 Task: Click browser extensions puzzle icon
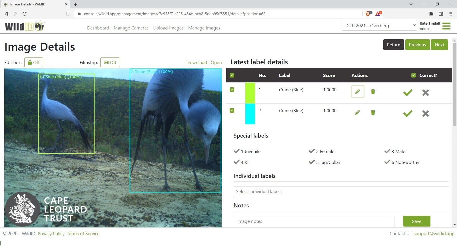click(x=431, y=14)
